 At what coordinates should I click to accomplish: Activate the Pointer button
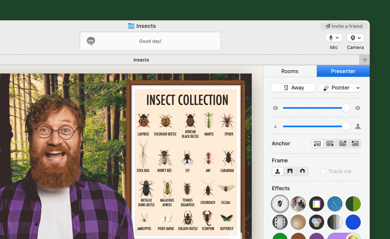point(336,88)
